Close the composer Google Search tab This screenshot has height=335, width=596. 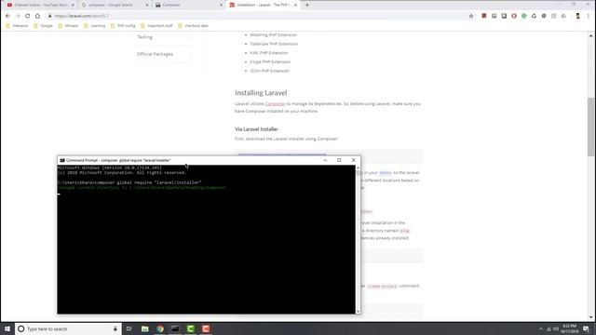click(x=147, y=5)
